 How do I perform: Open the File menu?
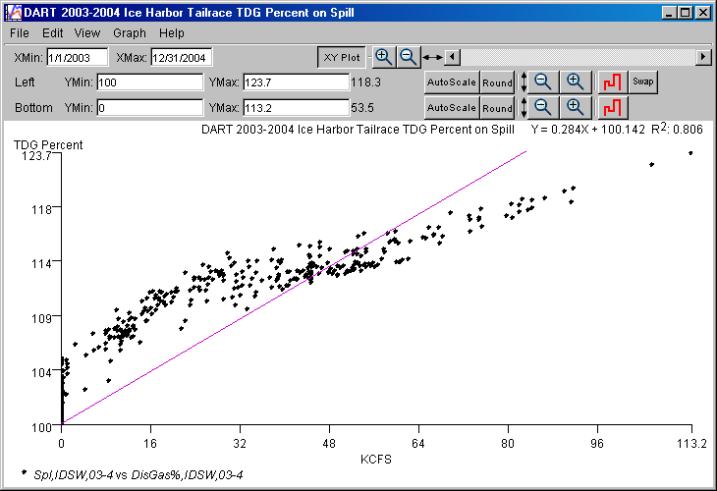(x=20, y=33)
